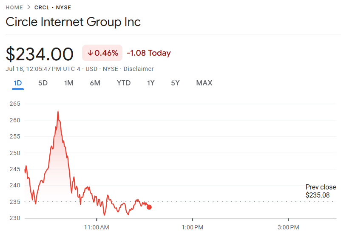Screen dimensions: 341x240
Task: Open the Disclaimer link
Action: click(x=139, y=69)
